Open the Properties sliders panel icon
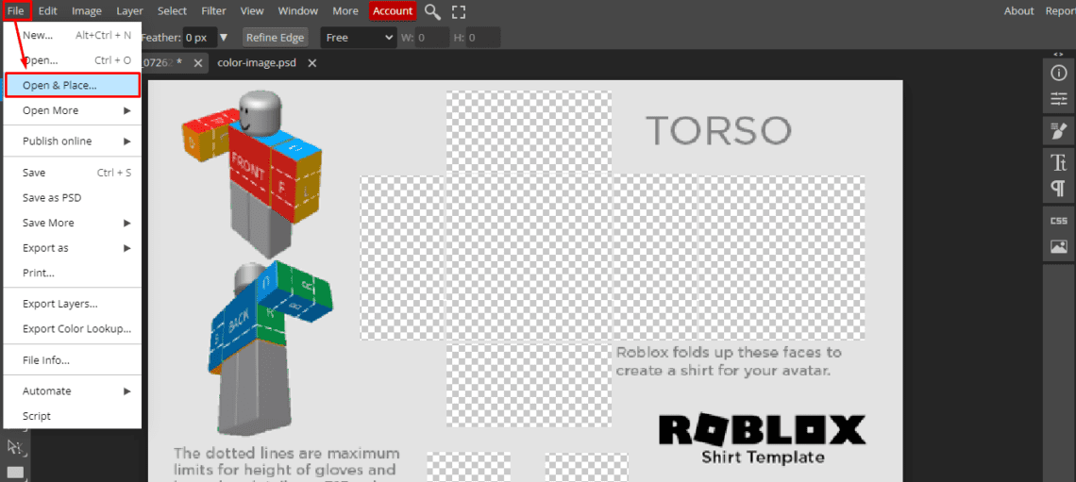The image size is (1076, 482). pos(1058,98)
